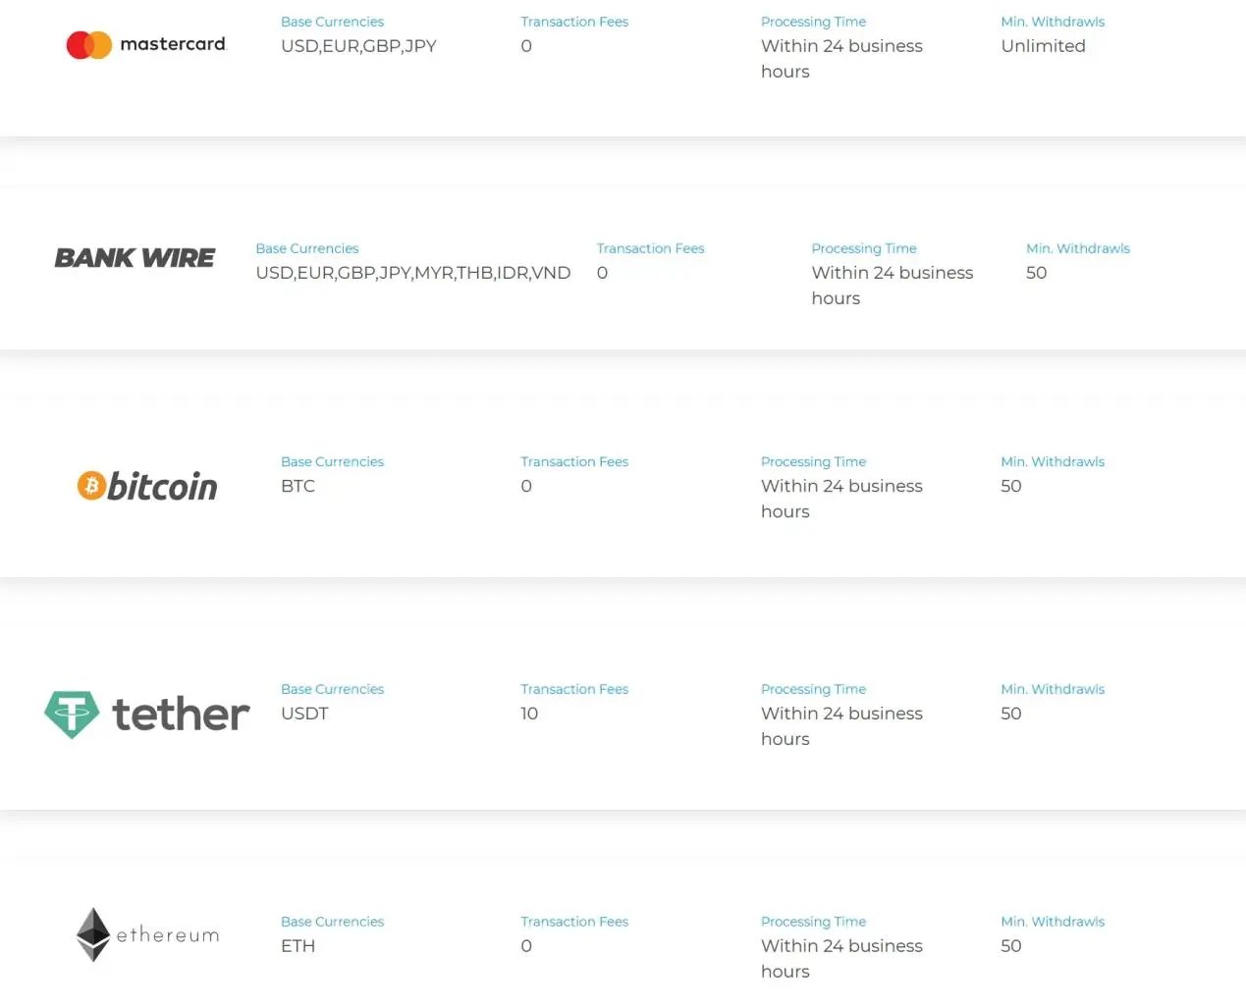Click the USDT base currency text
The width and height of the screenshot is (1246, 1008).
304,714
